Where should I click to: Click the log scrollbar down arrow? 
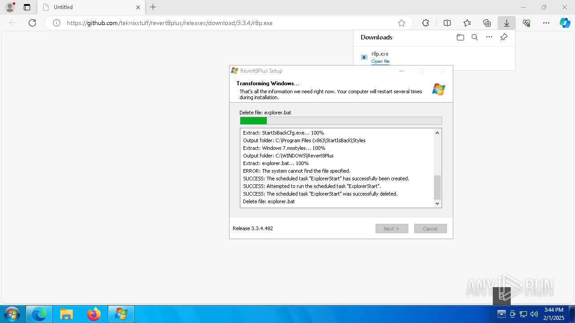(x=438, y=203)
